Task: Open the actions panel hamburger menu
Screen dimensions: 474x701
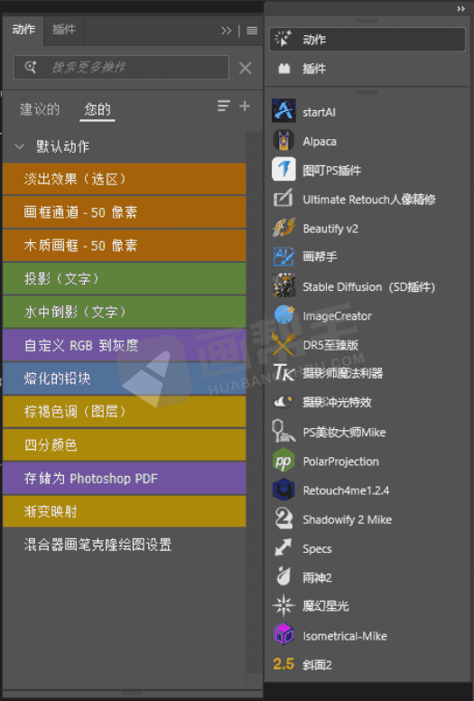Action: 252,31
